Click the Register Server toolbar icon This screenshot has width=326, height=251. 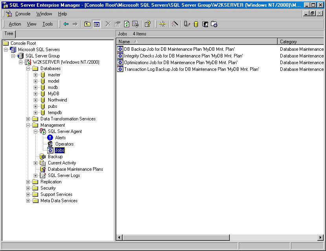coord(187,24)
